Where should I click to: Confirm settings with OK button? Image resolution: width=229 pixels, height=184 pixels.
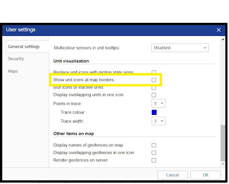click(206, 175)
